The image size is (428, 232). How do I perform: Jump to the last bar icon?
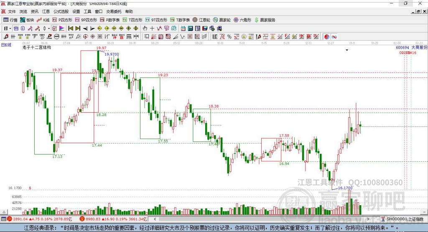click(78, 28)
